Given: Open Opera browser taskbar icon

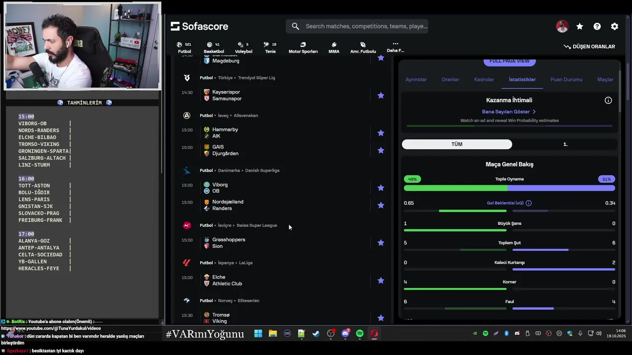Looking at the screenshot, I should (x=374, y=334).
